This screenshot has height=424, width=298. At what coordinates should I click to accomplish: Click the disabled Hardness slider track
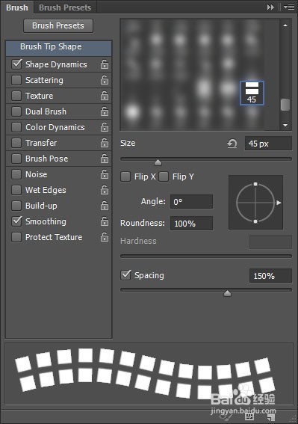tap(206, 256)
